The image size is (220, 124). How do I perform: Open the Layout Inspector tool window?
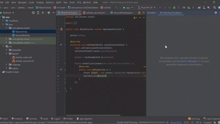click(x=212, y=118)
